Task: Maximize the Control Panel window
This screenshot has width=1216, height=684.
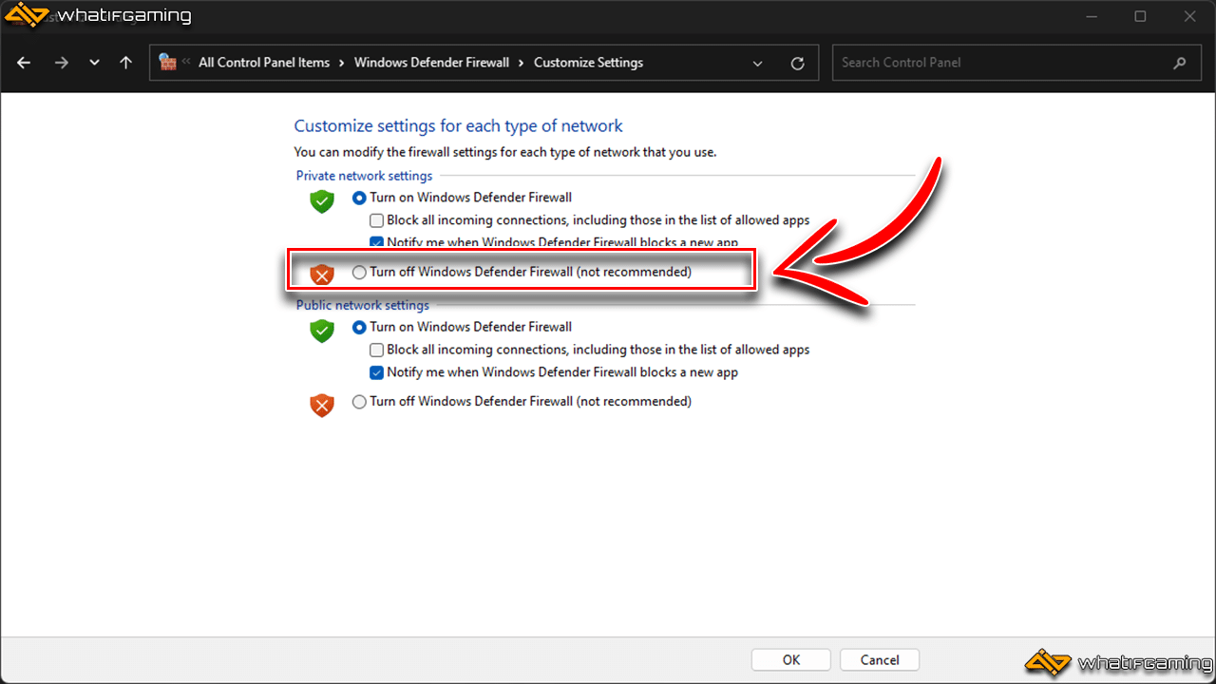Action: pos(1140,16)
